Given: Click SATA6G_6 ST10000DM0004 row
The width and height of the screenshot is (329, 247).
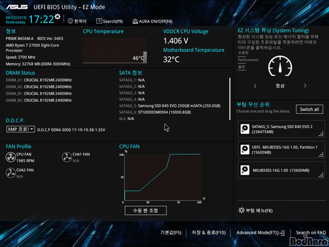Looking at the screenshot, I should tap(155, 112).
